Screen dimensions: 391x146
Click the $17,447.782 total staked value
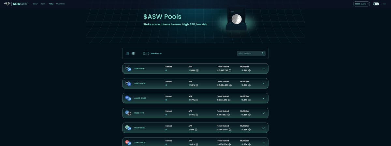223,70
